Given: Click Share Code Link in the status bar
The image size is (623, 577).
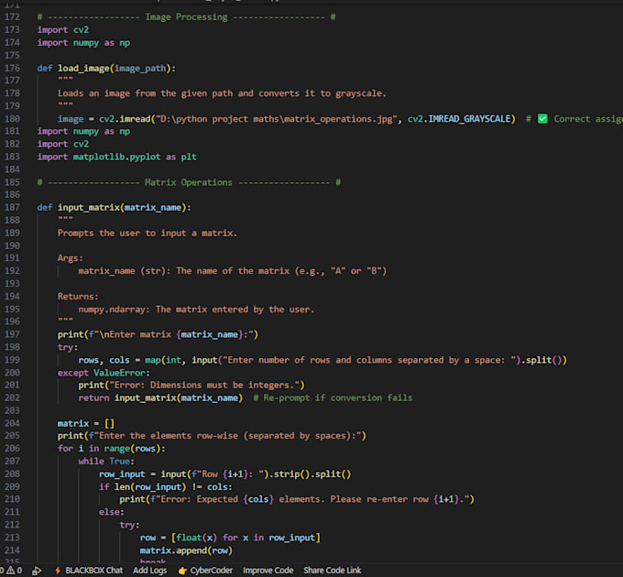Looking at the screenshot, I should (333, 571).
